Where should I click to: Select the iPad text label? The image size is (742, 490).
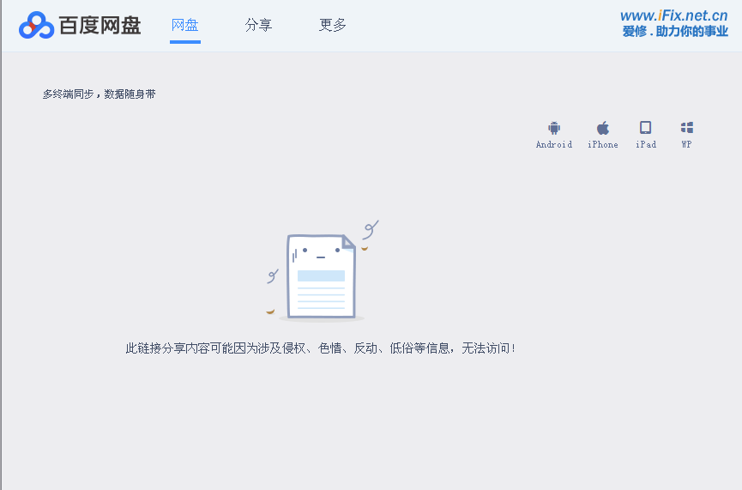click(646, 145)
